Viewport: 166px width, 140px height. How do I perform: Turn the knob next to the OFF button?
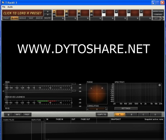click(162, 18)
